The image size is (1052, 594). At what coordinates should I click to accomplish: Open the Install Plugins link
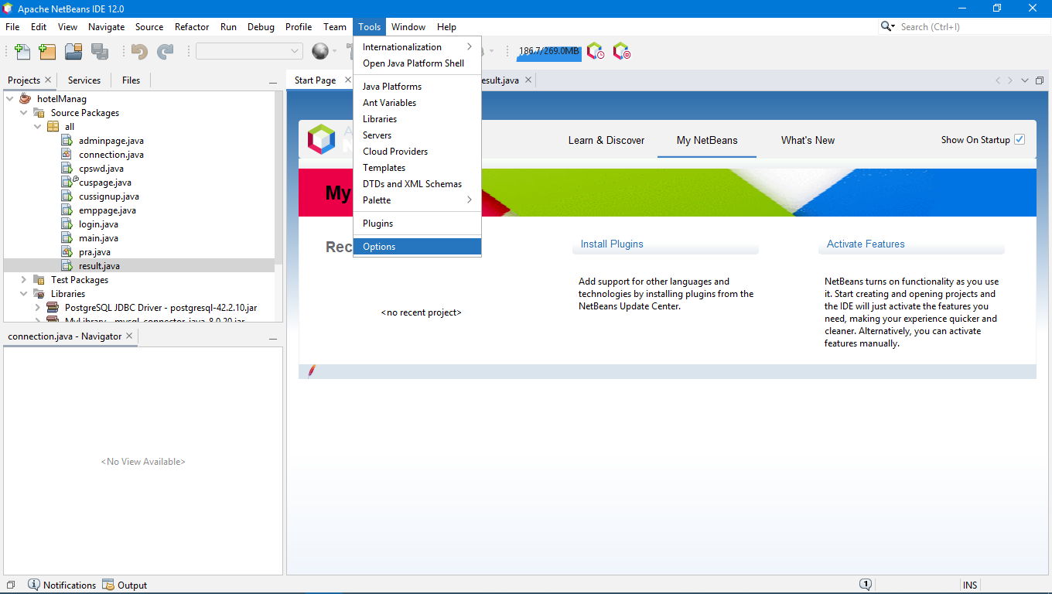coord(612,244)
